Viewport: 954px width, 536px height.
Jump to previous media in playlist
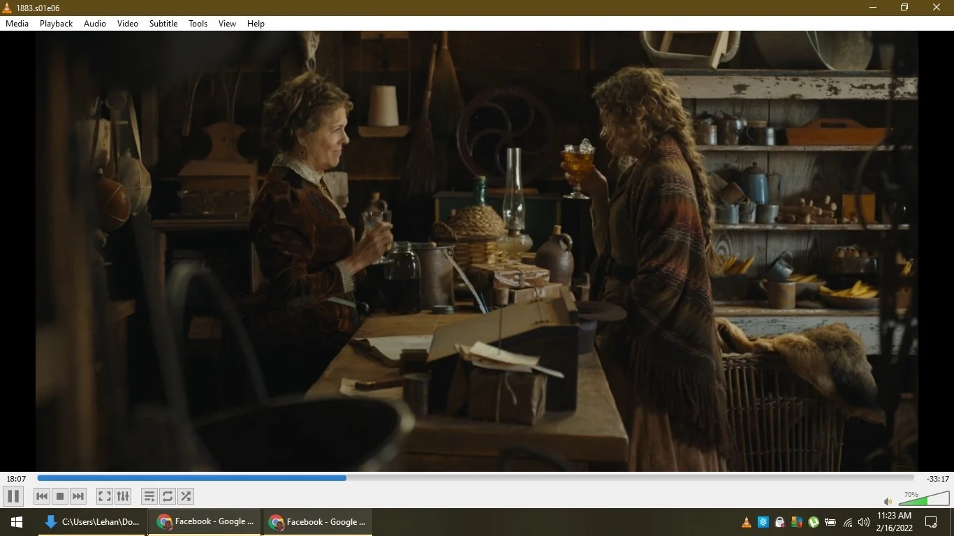tap(42, 496)
